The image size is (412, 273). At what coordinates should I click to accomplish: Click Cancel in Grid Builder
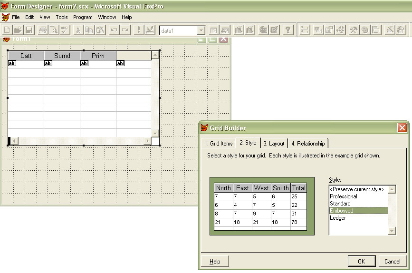393,261
